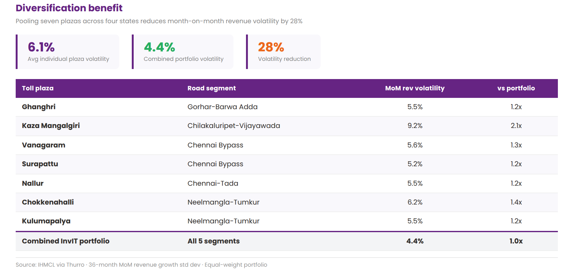
Task: Click the Chennai-Tada road segment cell
Action: pos(213,184)
